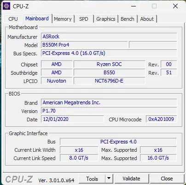Screen dimensions: 186x185
Task: Click the Max. Supported width x16 value
Action: click(158, 150)
